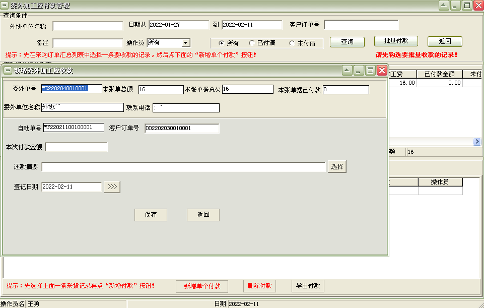Screen dimensions: 484x308
Task: Click the blue right scroll arrow icon
Action: click(476, 142)
